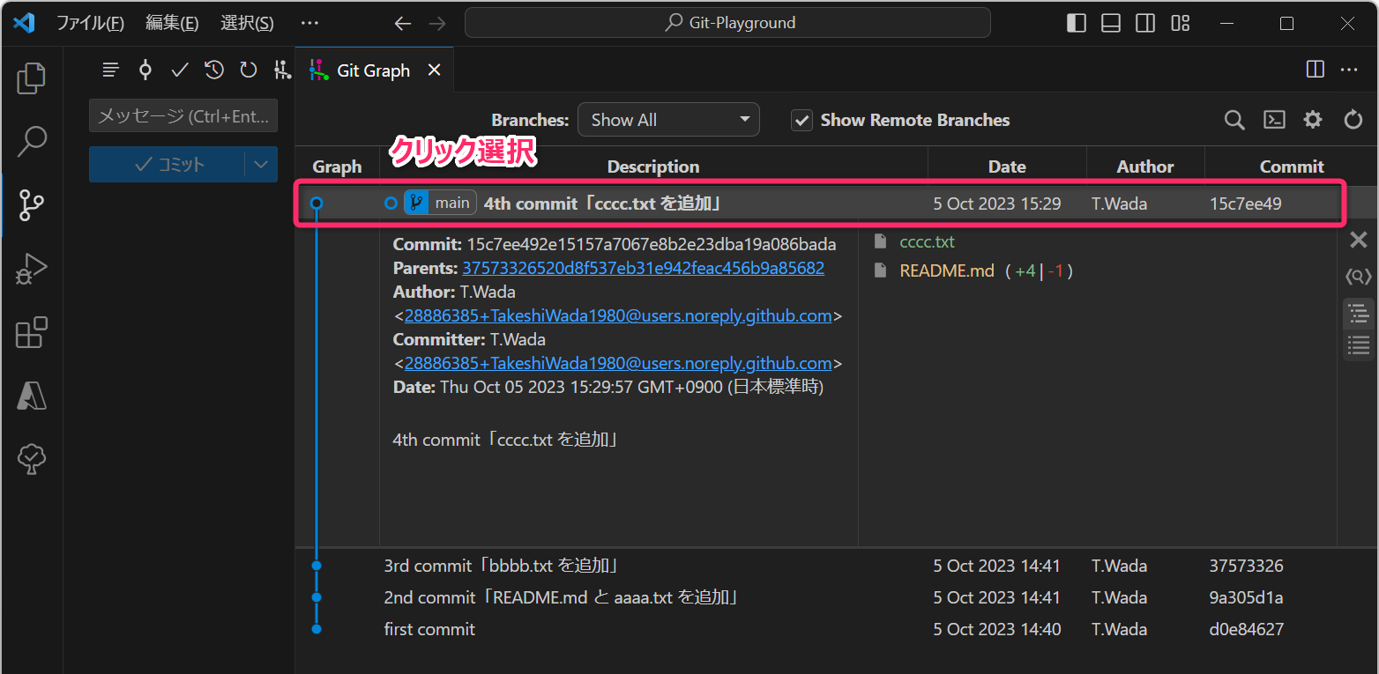Expand the commit button dropdown arrow
Screen dimensions: 1379x674
(x=260, y=164)
